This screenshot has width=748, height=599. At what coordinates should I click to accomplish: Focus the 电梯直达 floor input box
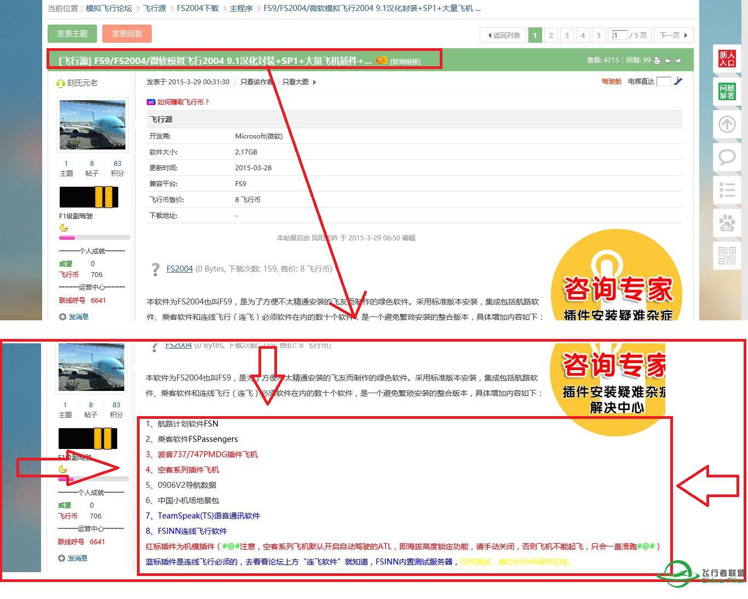[664, 82]
